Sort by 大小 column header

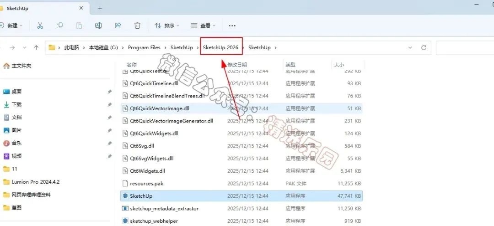click(x=338, y=65)
